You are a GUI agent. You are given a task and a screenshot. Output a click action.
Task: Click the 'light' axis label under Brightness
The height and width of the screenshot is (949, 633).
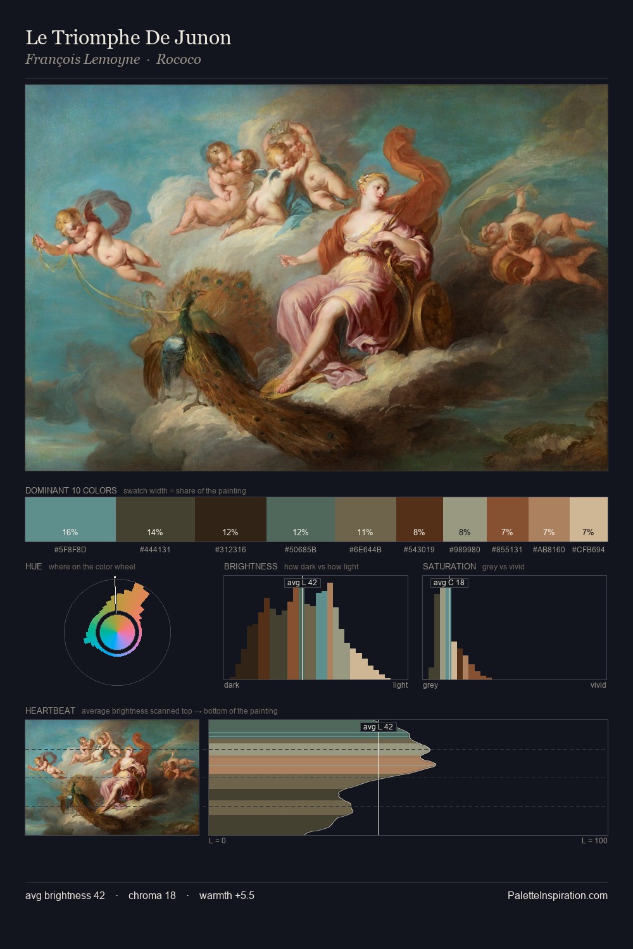click(400, 685)
